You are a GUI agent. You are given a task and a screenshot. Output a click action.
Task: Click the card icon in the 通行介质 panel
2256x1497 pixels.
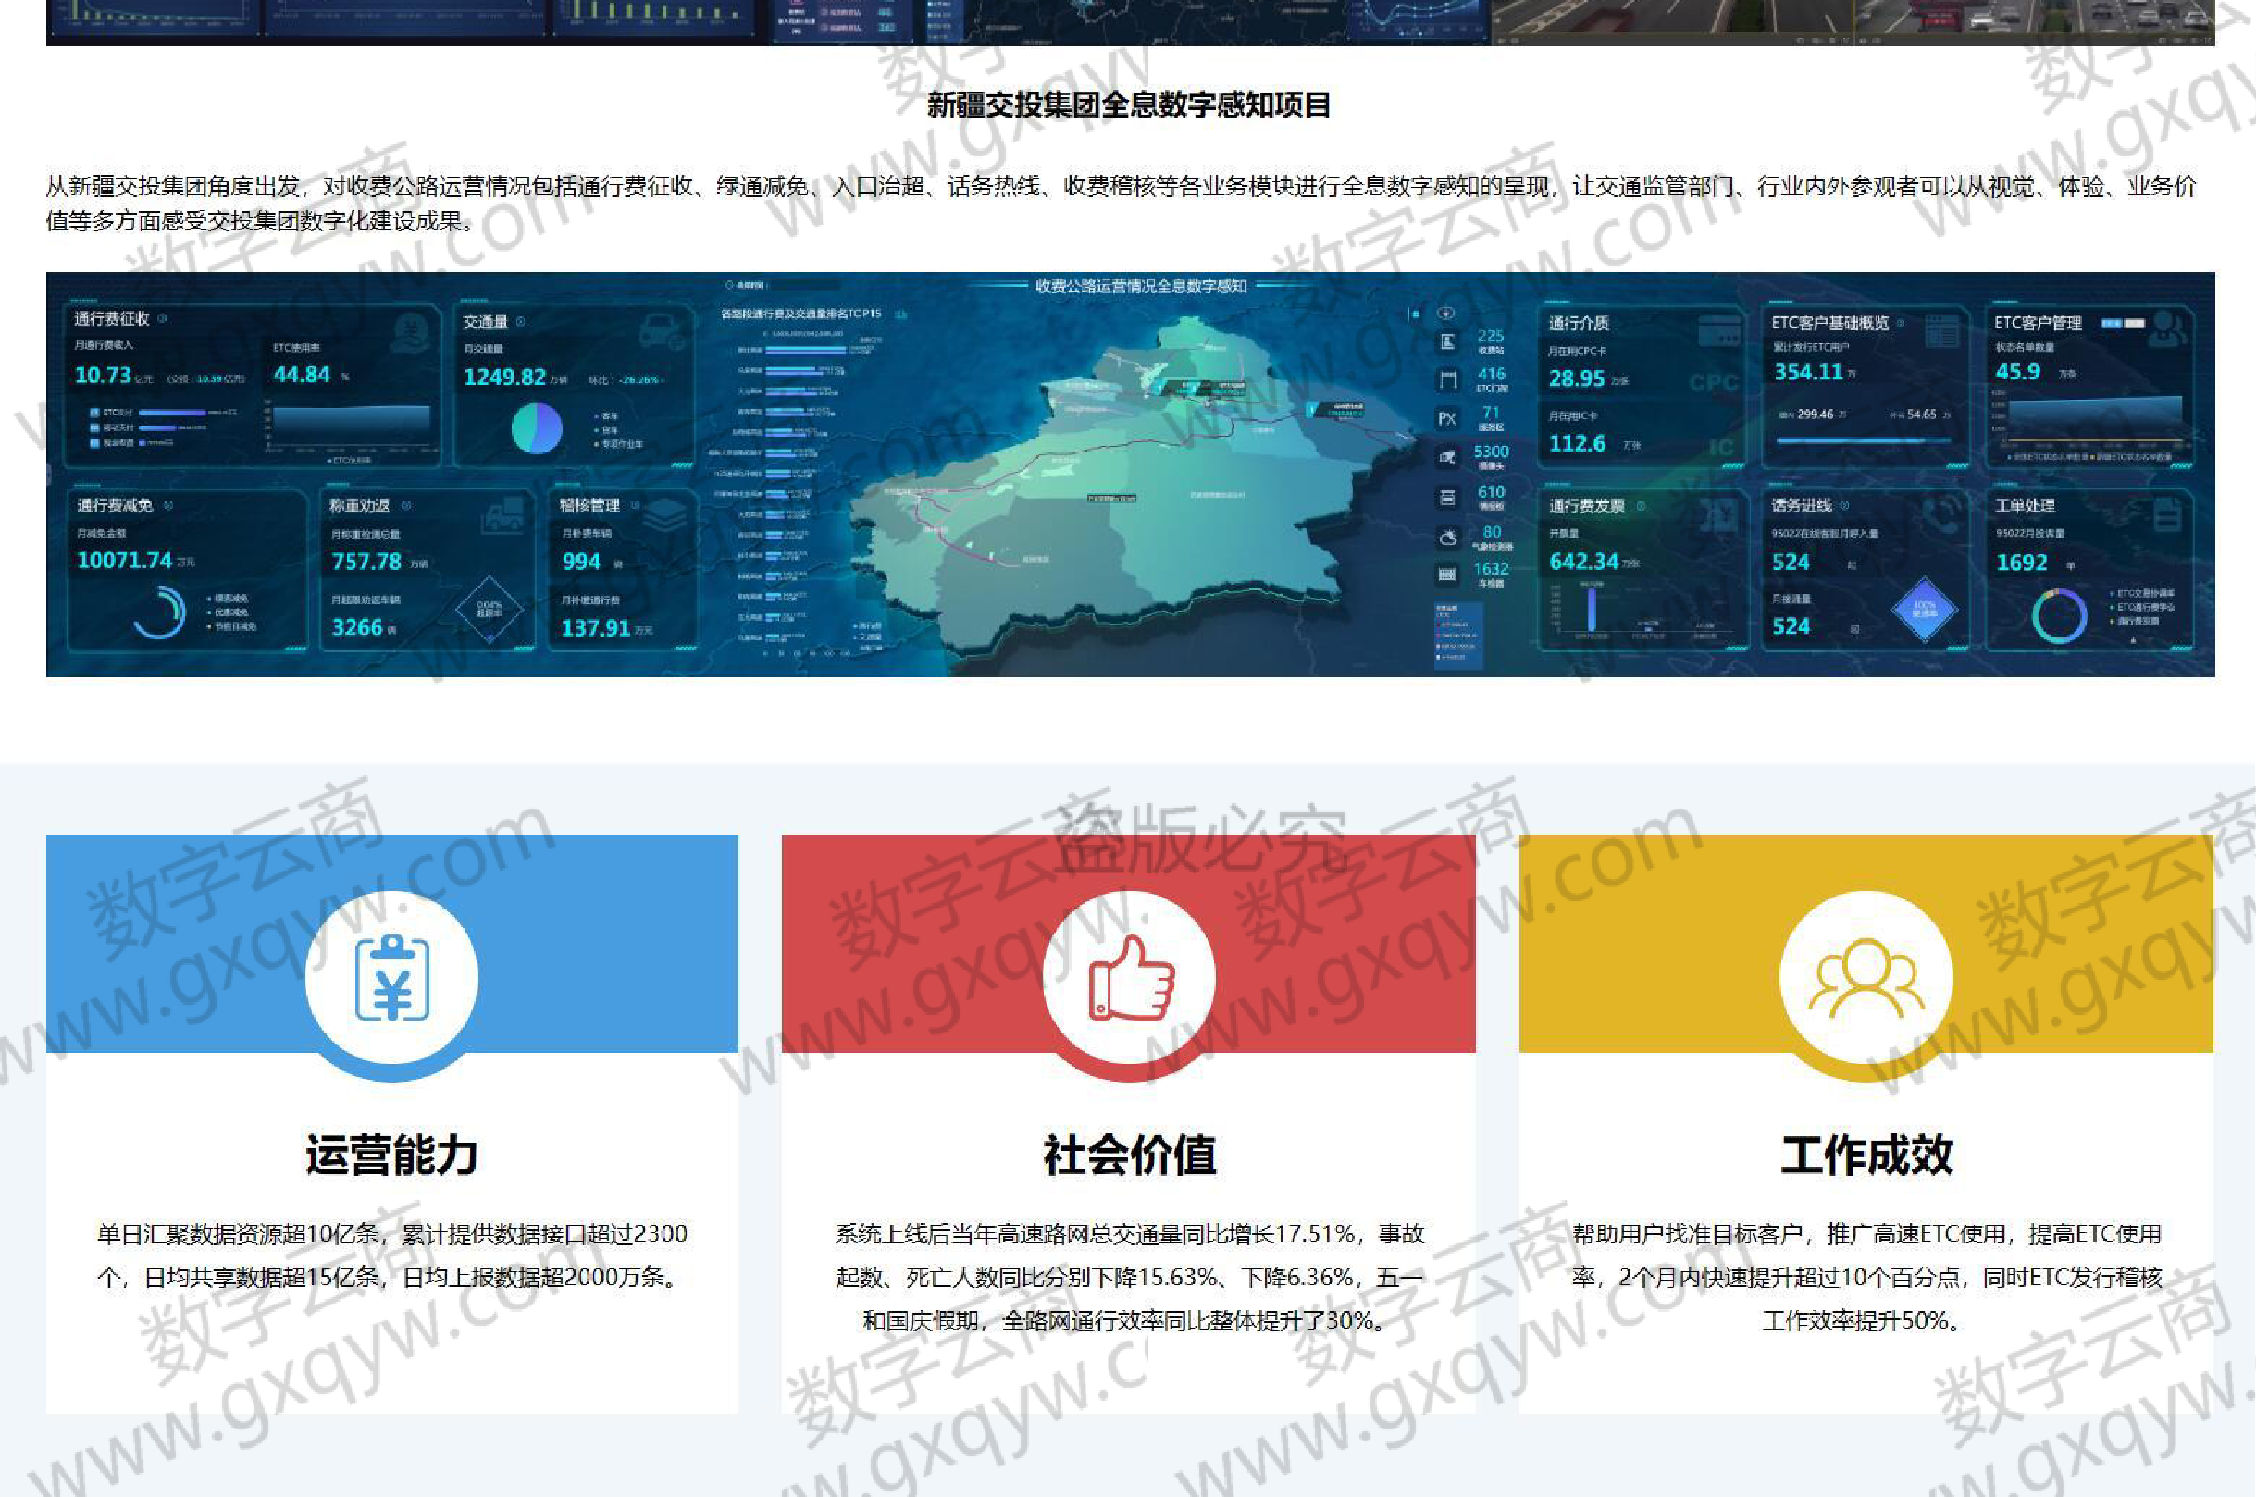[x=1719, y=329]
